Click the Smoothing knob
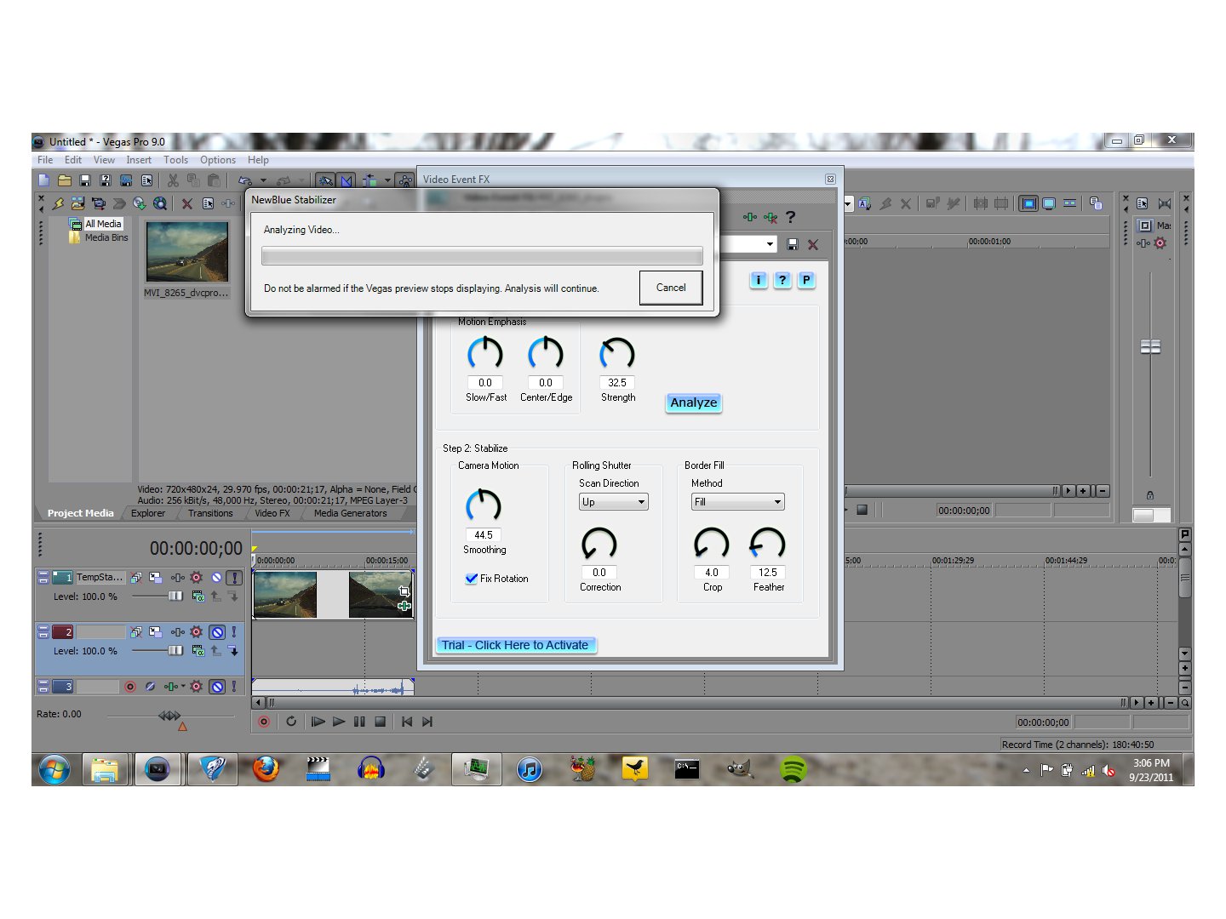This screenshot has width=1226, height=919. pos(484,505)
